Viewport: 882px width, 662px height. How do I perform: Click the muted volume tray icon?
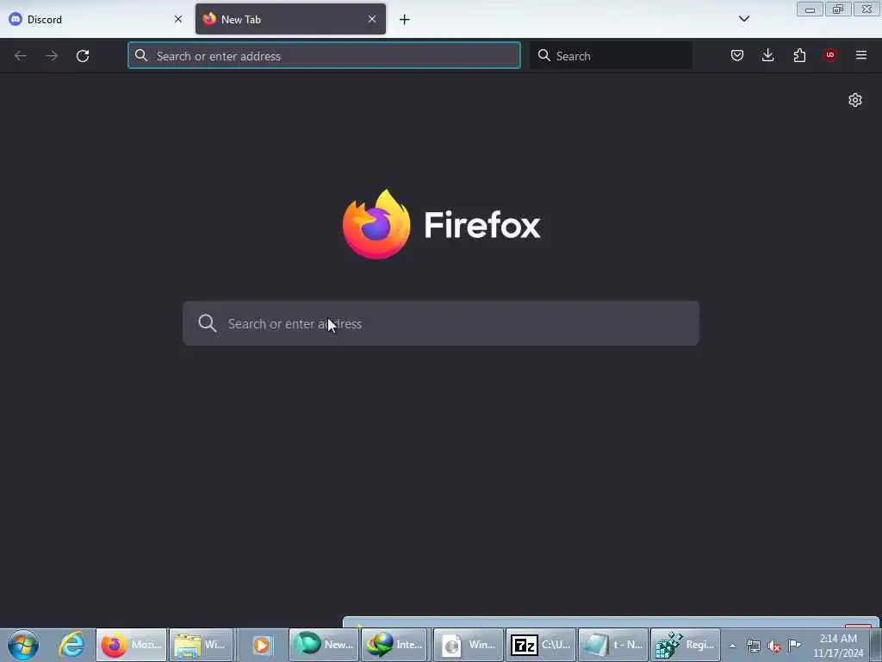click(774, 646)
